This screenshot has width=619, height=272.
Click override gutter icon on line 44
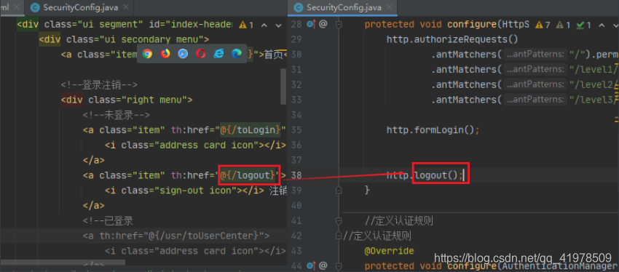click(311, 265)
